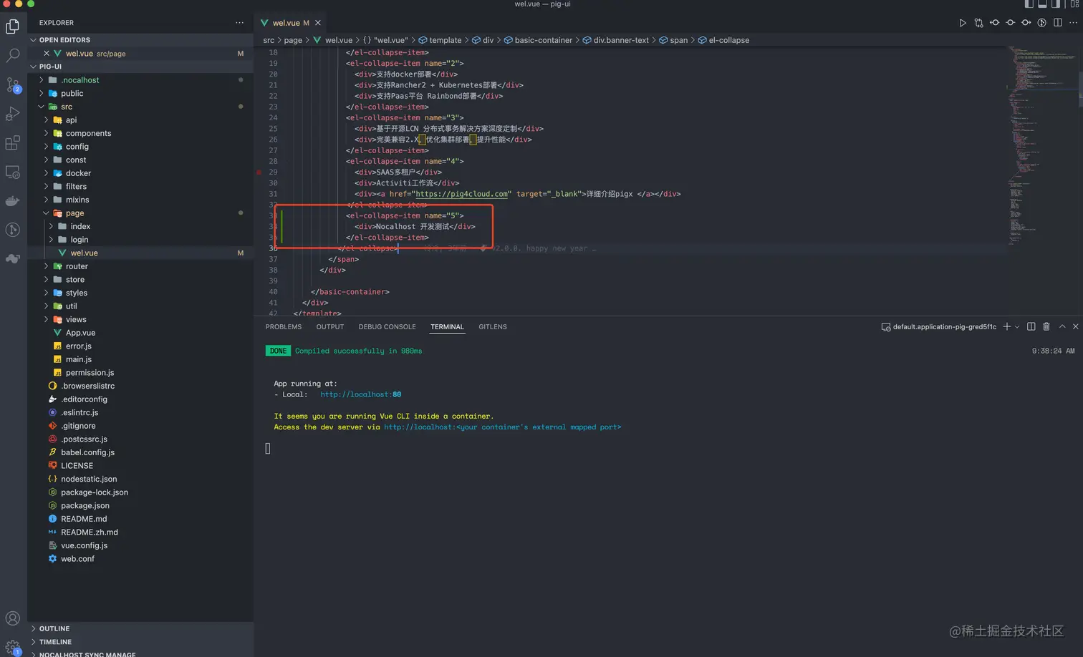Open the Extensions view

coord(13,143)
